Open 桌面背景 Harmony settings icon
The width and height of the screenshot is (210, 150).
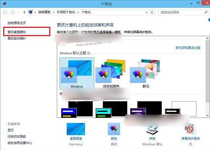(x=76, y=129)
